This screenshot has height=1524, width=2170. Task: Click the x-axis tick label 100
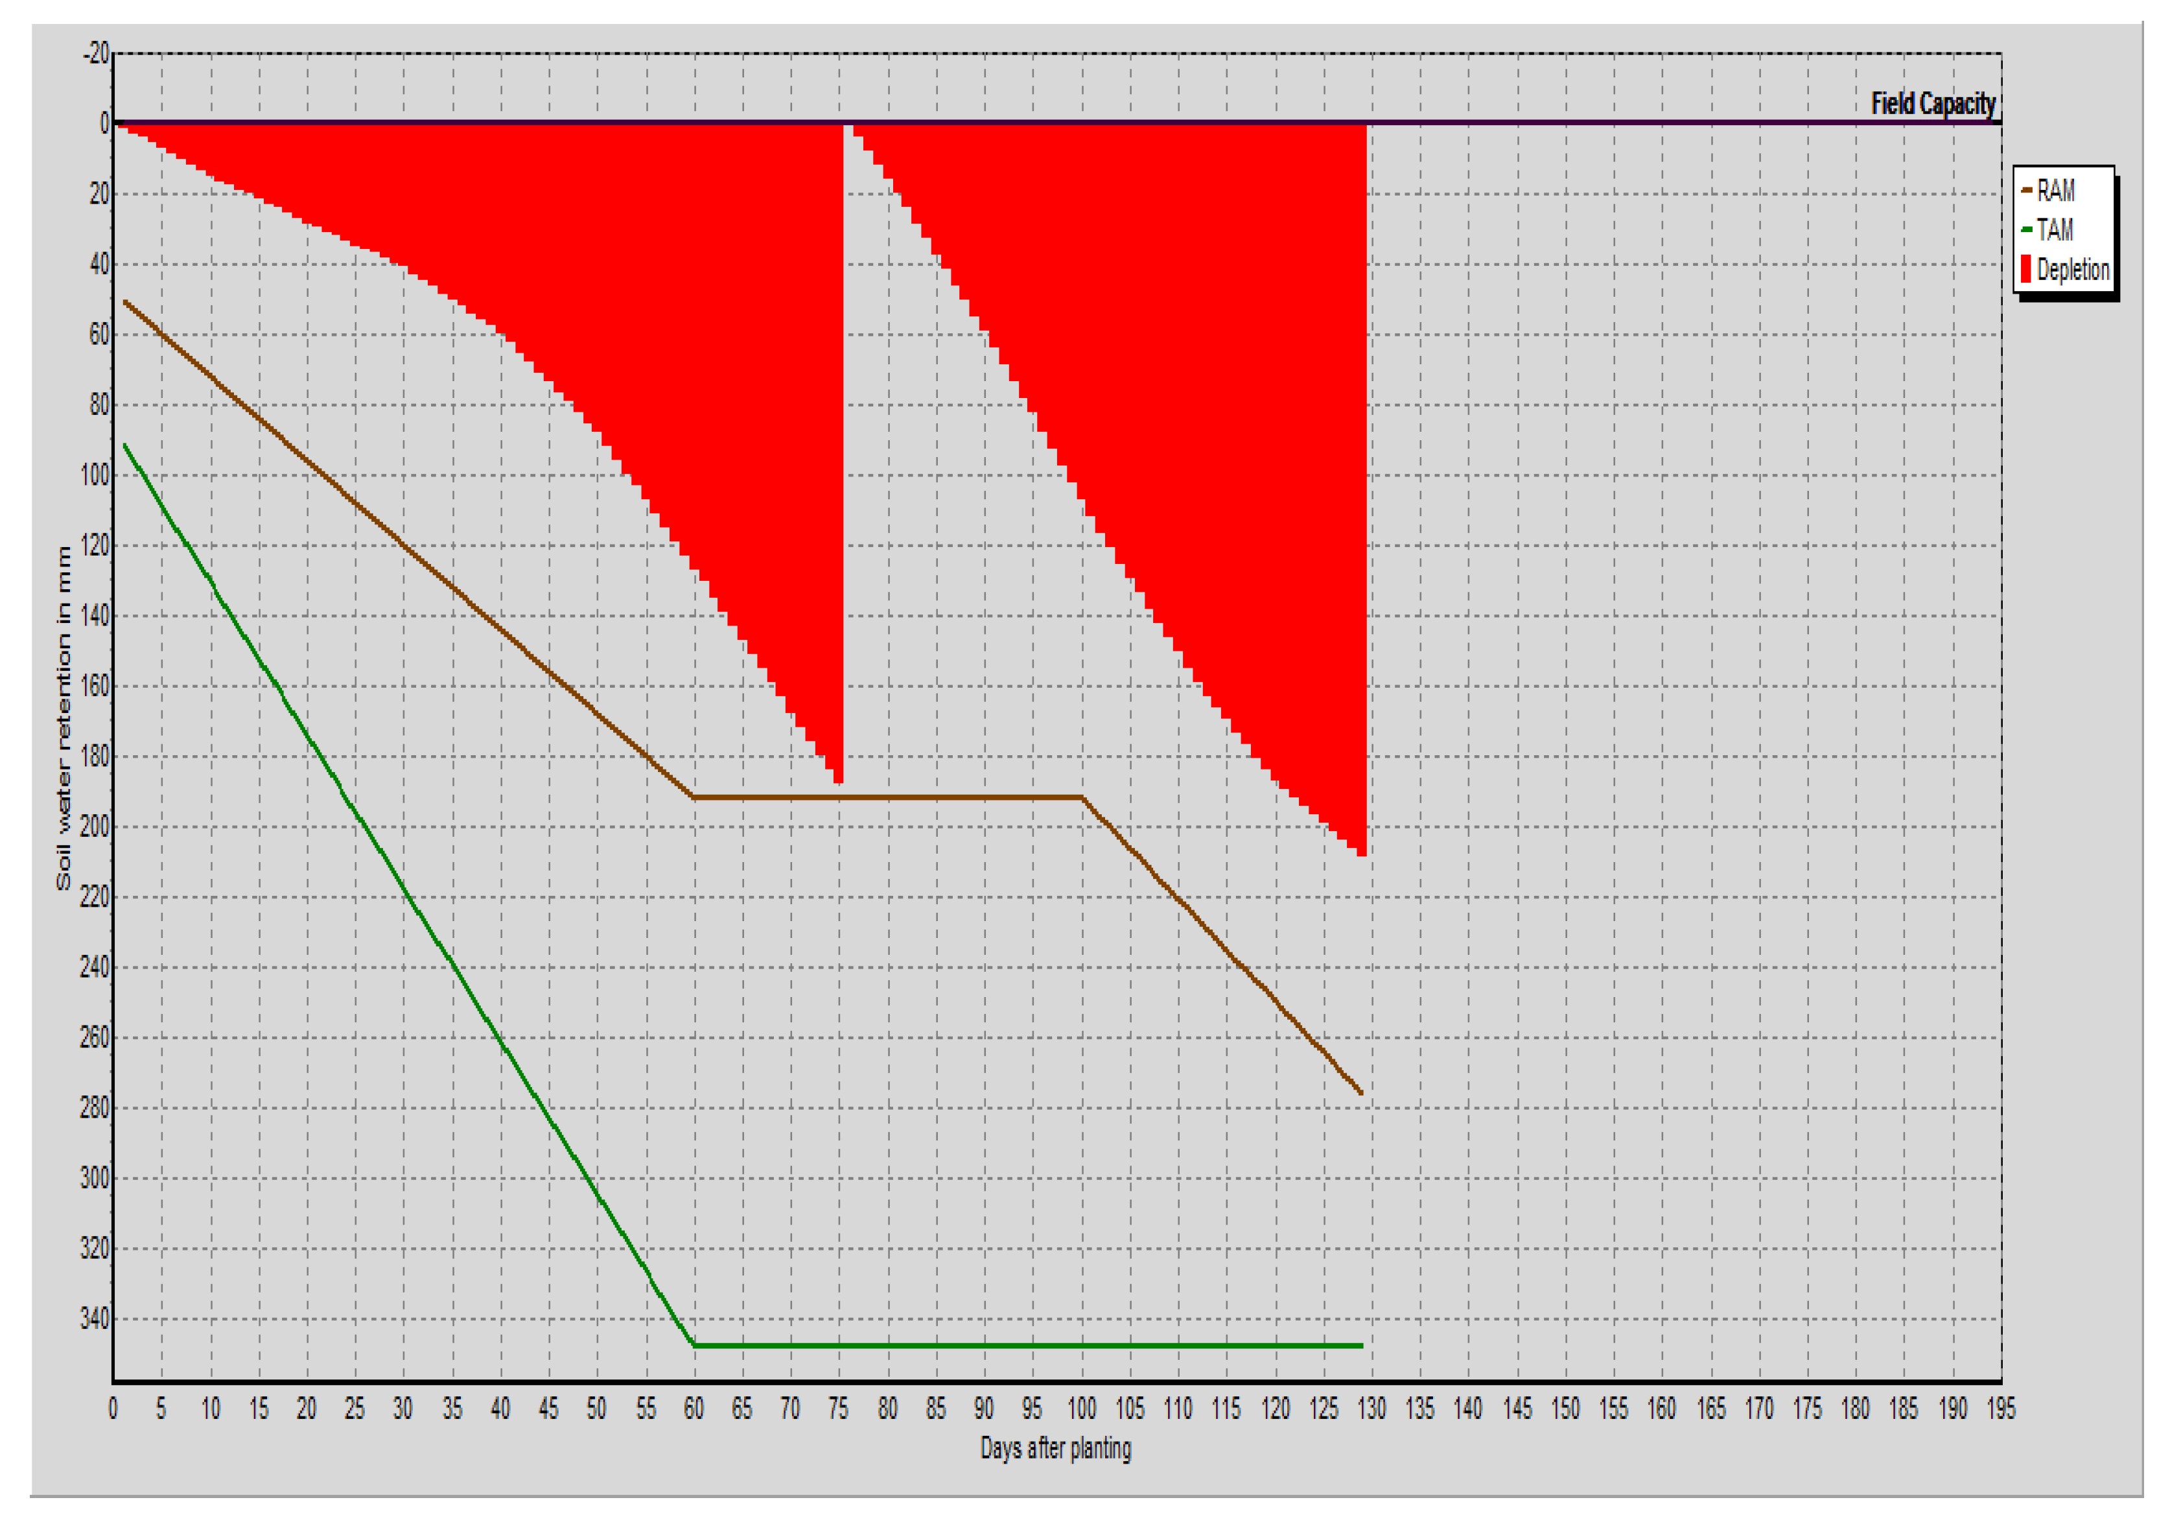pyautogui.click(x=1081, y=1409)
